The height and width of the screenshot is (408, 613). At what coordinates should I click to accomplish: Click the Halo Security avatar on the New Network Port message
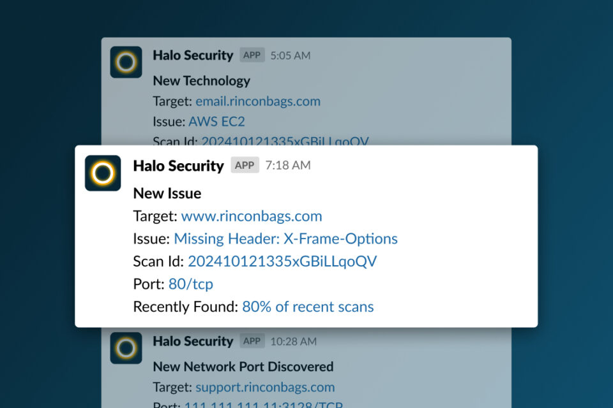pos(126,342)
